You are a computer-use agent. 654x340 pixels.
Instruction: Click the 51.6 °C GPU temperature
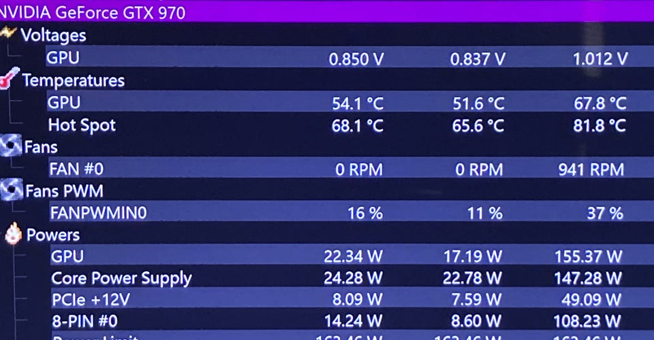(479, 103)
